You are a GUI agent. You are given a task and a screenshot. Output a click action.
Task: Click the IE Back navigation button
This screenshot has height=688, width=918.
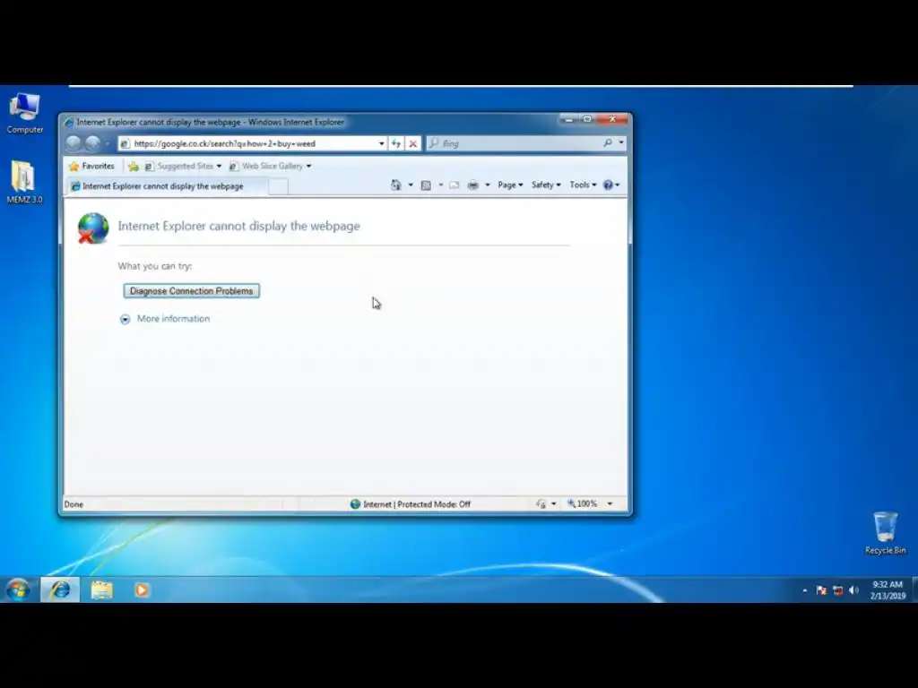74,143
